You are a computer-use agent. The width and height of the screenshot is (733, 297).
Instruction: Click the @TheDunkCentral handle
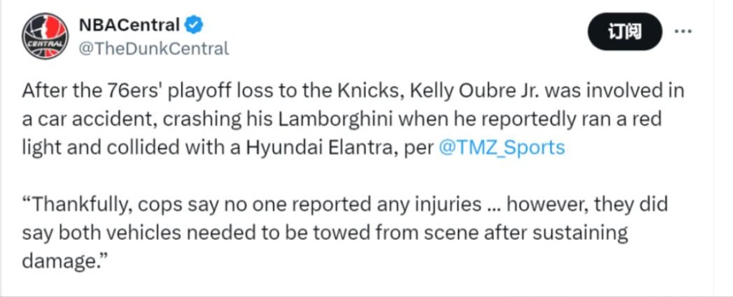pos(152,49)
